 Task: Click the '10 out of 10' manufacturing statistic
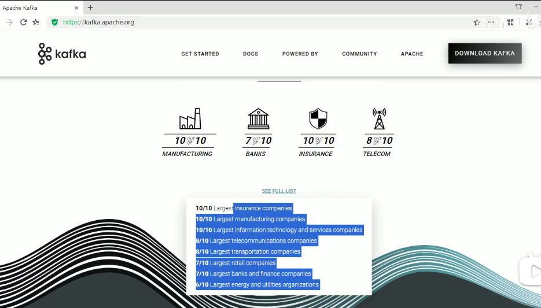pos(190,140)
